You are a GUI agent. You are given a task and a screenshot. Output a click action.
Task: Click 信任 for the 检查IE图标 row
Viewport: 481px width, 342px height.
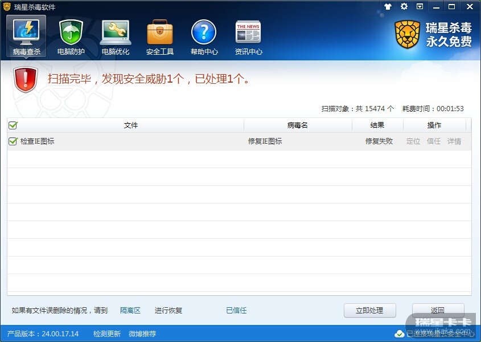click(x=434, y=141)
